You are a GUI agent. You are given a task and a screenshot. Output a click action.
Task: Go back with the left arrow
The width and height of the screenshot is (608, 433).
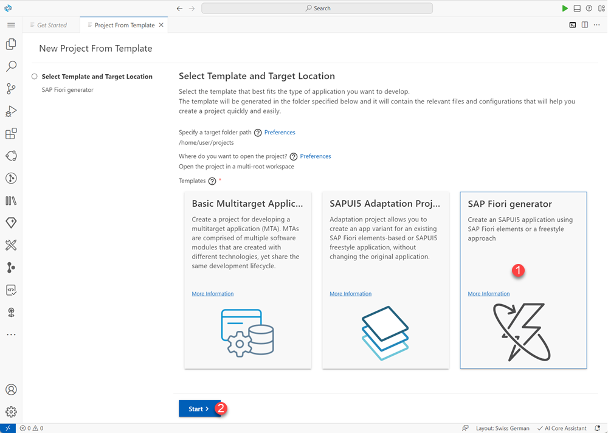[179, 8]
